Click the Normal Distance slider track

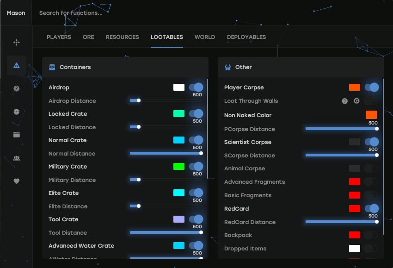(166, 153)
